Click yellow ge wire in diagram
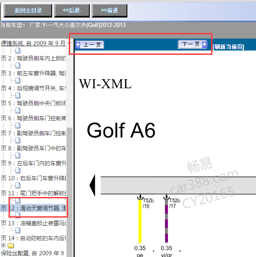256x257 pixels. click(x=140, y=221)
